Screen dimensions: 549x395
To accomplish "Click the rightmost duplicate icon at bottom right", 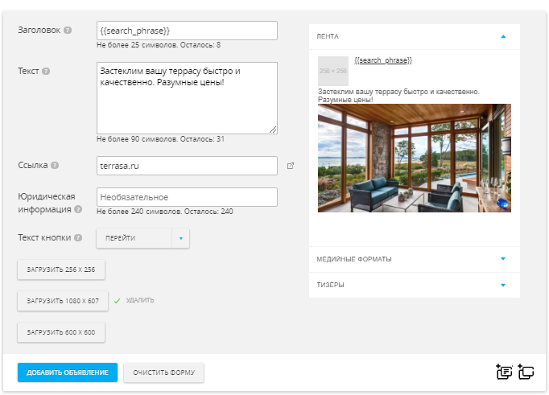I will 526,372.
